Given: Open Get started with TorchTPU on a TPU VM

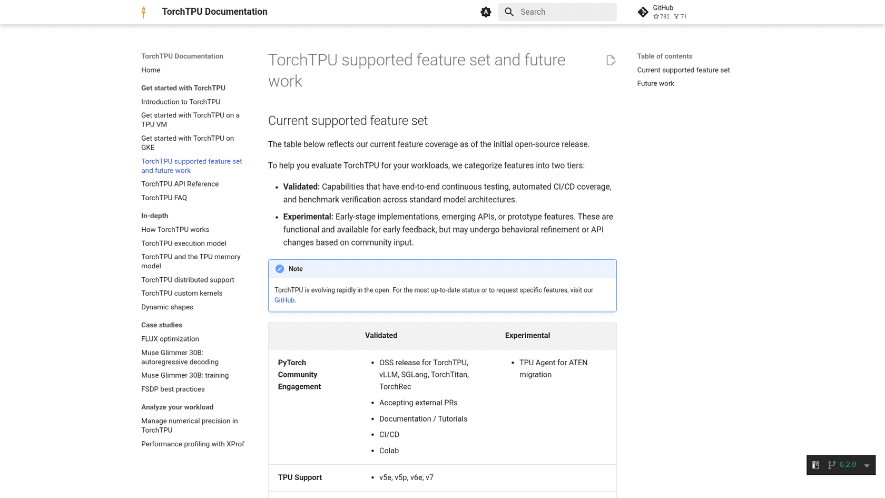Looking at the screenshot, I should coord(190,120).
